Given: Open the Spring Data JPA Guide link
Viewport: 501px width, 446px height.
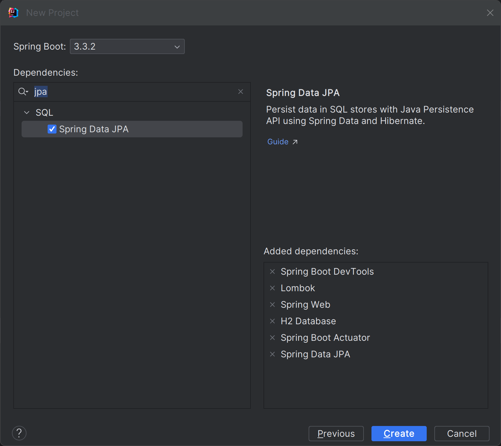Looking at the screenshot, I should coord(278,142).
